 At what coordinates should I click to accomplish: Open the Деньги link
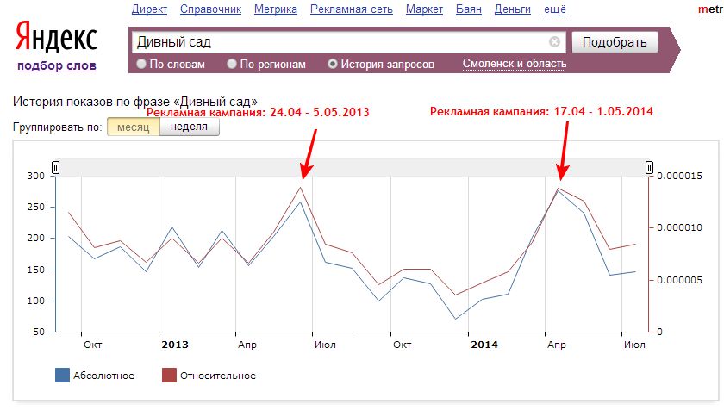(513, 9)
